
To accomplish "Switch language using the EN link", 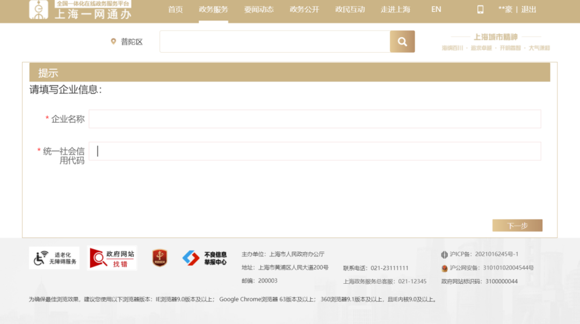I will (x=436, y=9).
